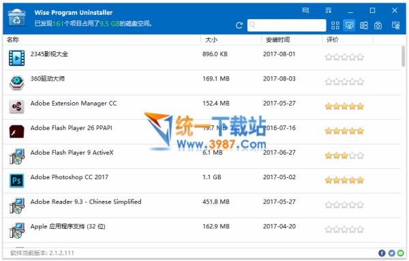
Task: Click the refresh list icon
Action: tap(239, 25)
